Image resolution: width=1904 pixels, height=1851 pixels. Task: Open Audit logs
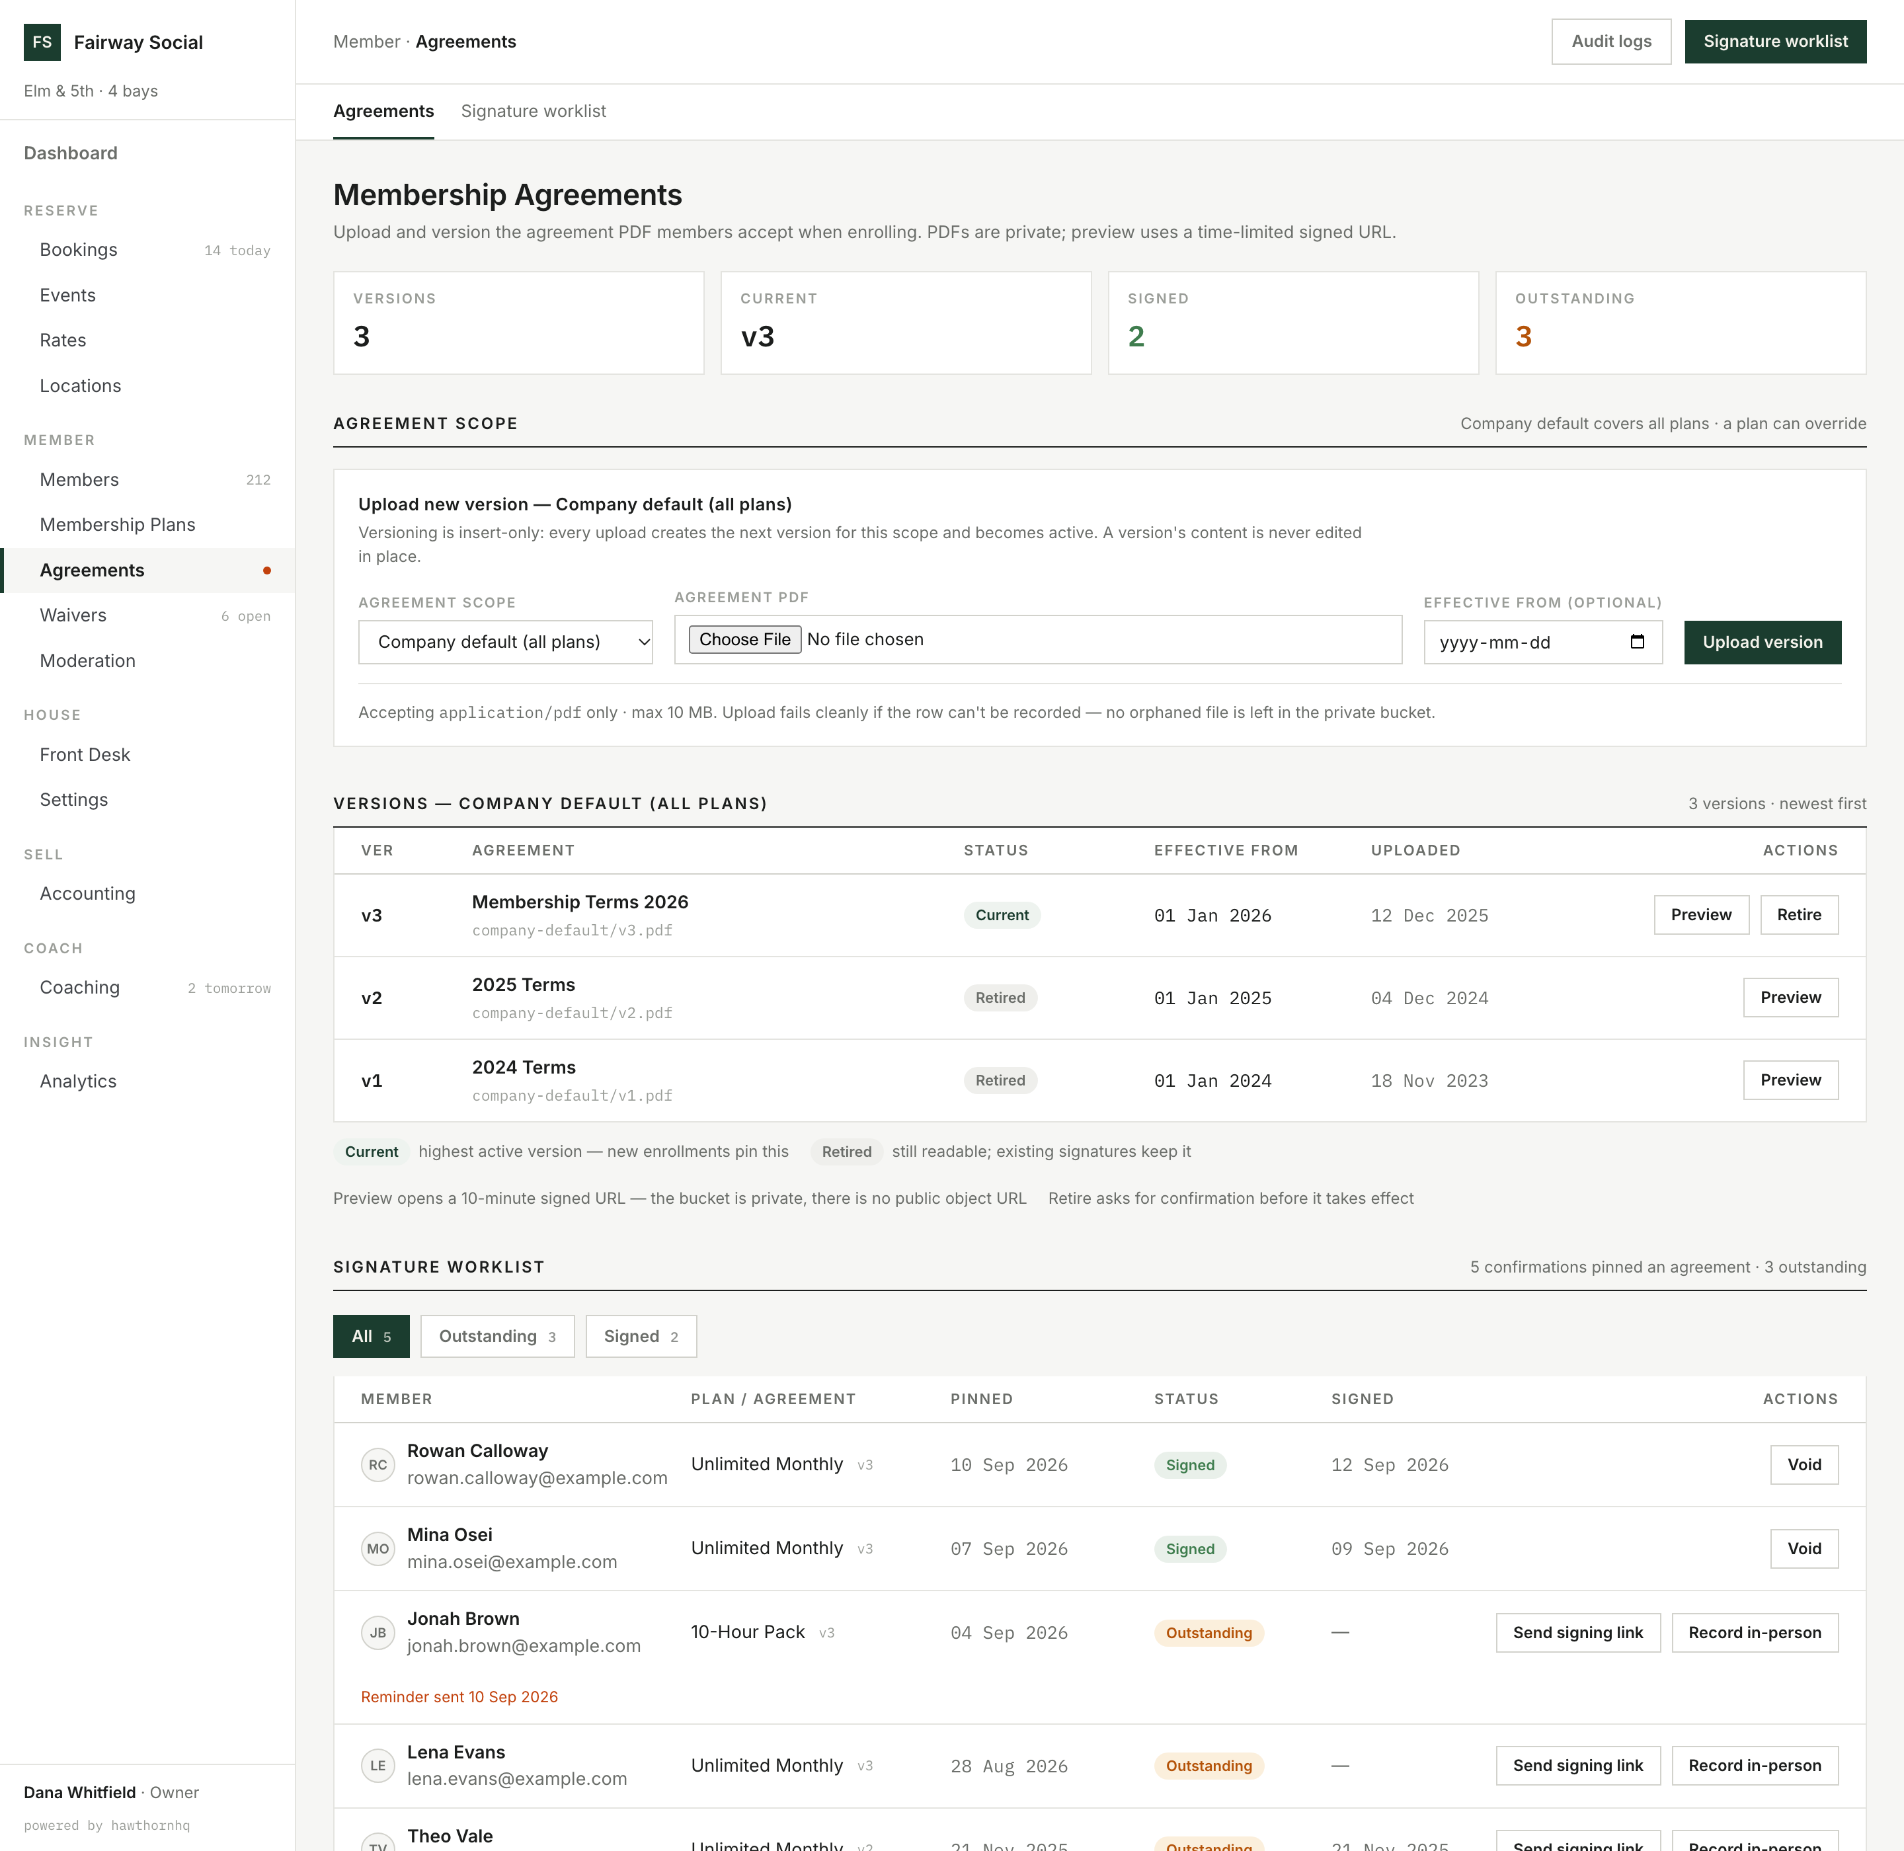click(1611, 42)
